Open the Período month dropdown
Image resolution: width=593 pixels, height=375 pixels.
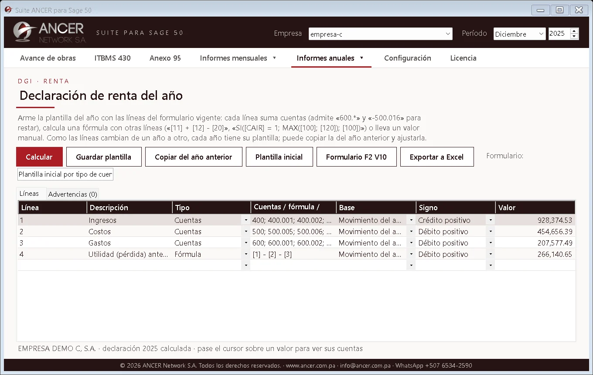pyautogui.click(x=541, y=34)
